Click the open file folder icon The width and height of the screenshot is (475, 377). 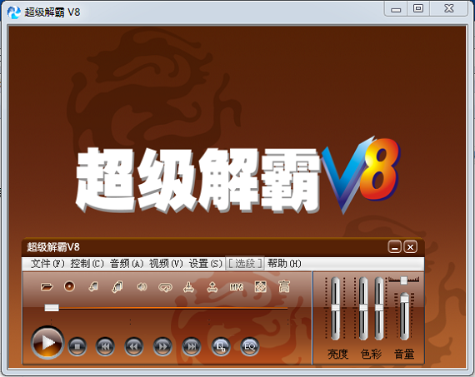47,286
